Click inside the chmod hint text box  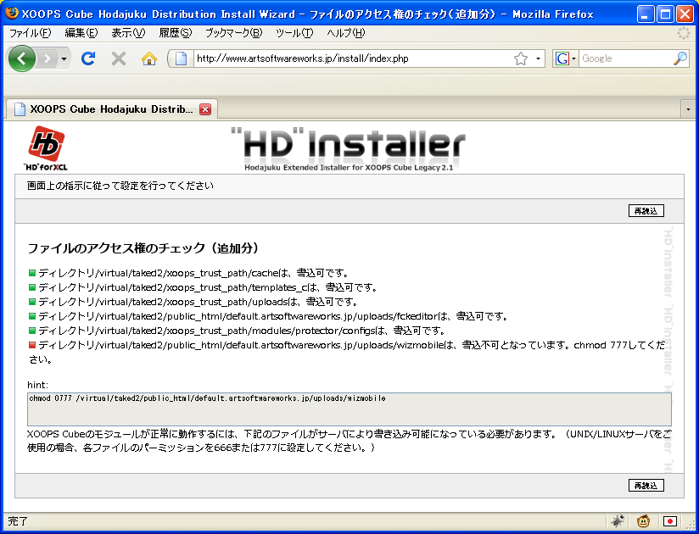point(349,409)
